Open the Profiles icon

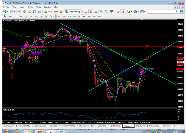pyautogui.click(x=12, y=12)
